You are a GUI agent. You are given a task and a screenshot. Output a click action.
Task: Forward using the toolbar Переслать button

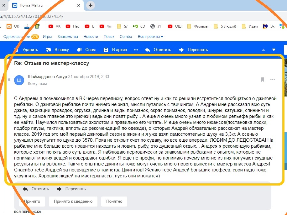point(193,50)
